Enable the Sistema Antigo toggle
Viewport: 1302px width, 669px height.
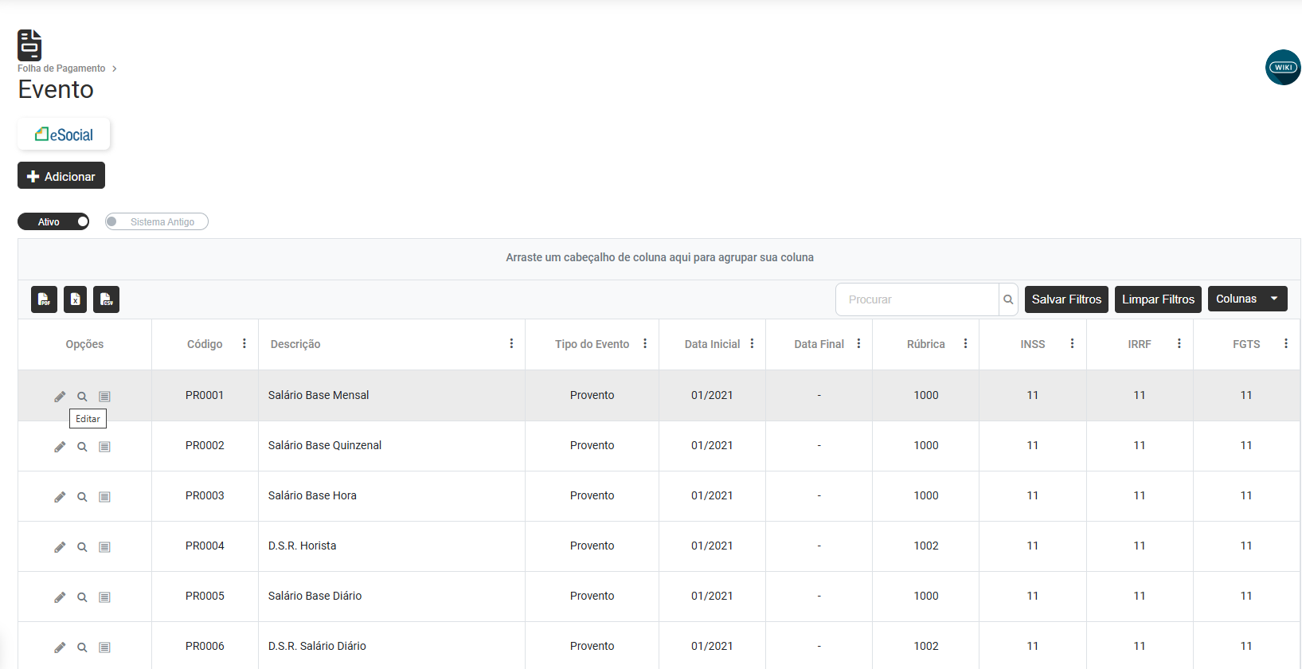tap(156, 222)
